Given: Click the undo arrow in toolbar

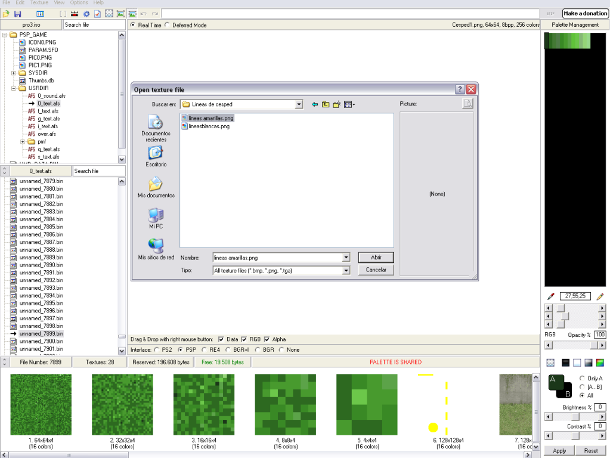Looking at the screenshot, I should [x=144, y=14].
